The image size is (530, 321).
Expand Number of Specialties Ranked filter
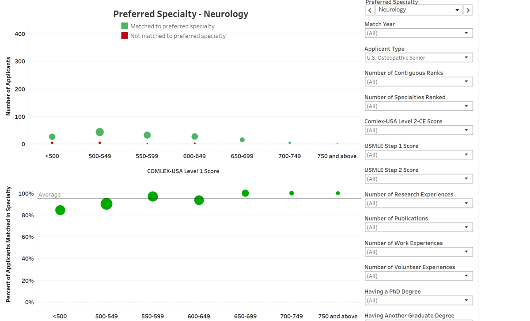(418, 106)
